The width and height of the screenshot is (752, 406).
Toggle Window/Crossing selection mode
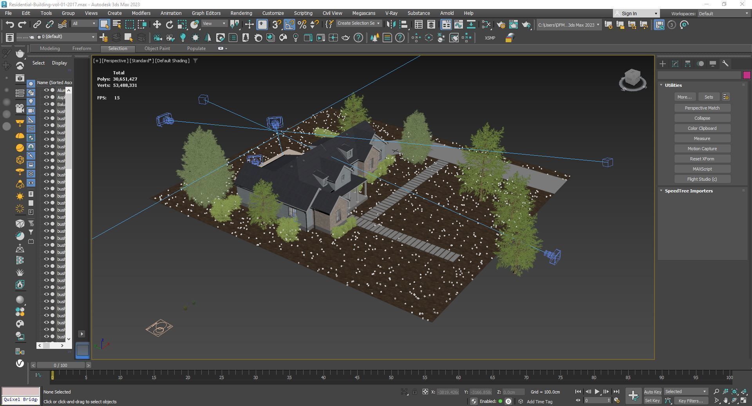coord(142,25)
